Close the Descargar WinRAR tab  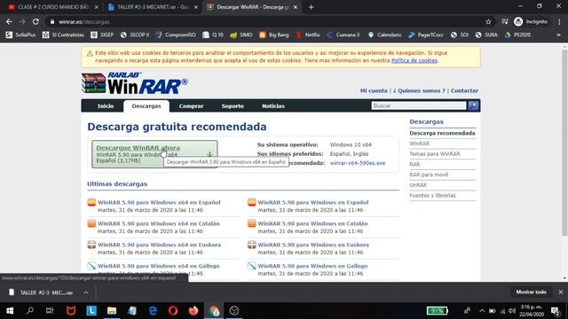coord(296,7)
